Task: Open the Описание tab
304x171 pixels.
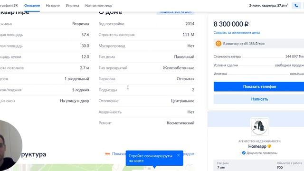Action: click(x=32, y=6)
